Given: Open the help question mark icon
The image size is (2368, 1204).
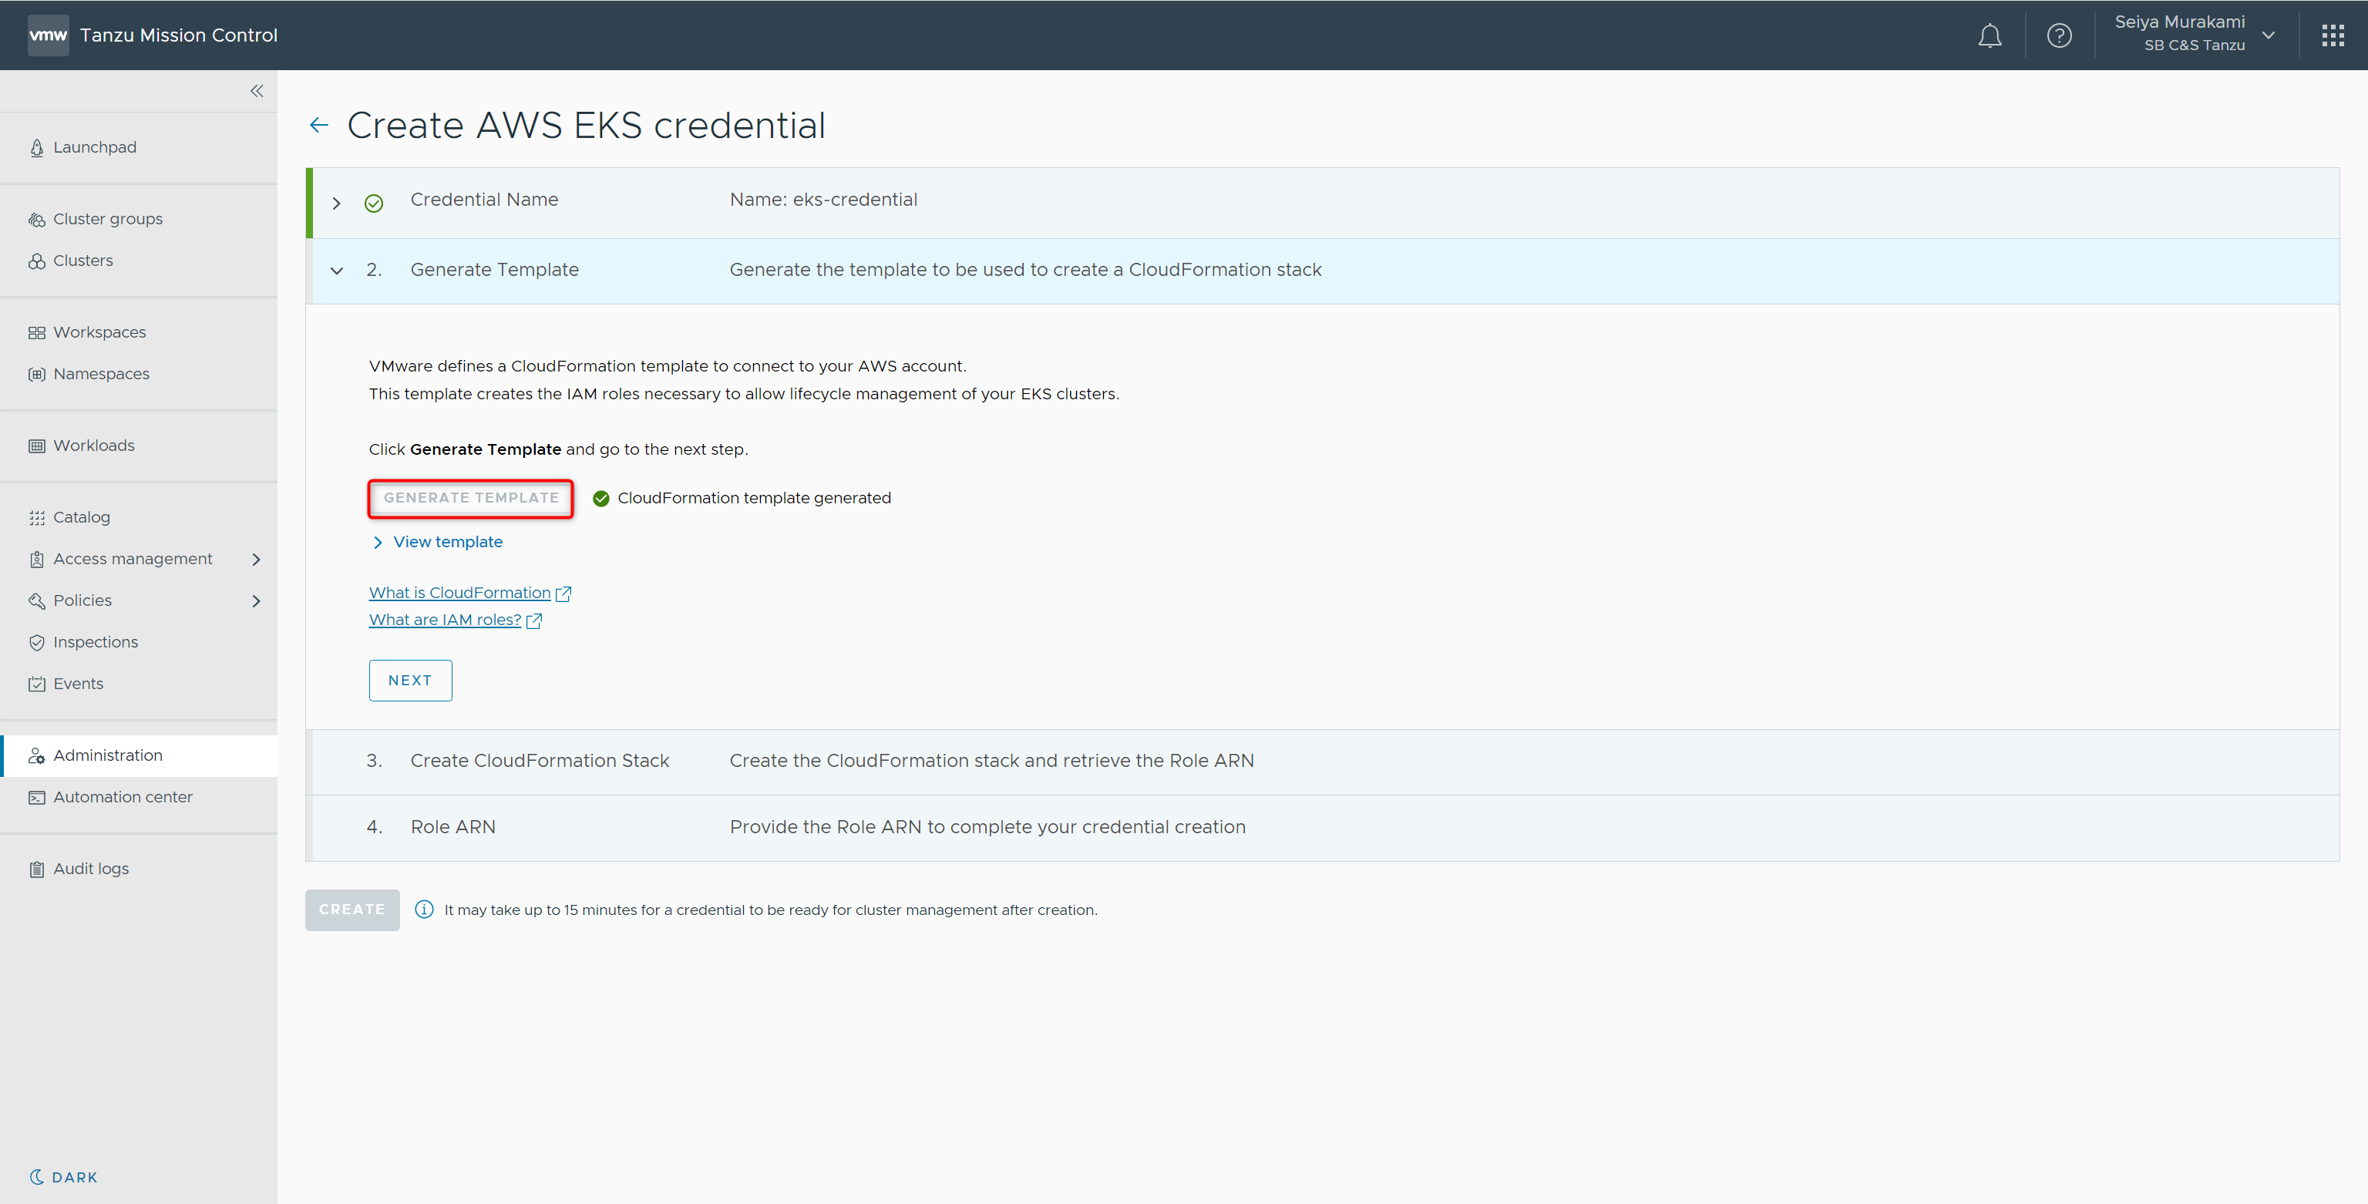Looking at the screenshot, I should pos(2059,36).
